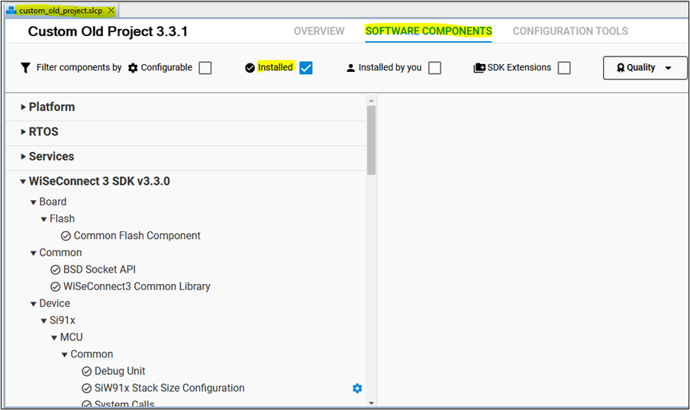
Task: Select the Debug Unit component
Action: [x=120, y=371]
